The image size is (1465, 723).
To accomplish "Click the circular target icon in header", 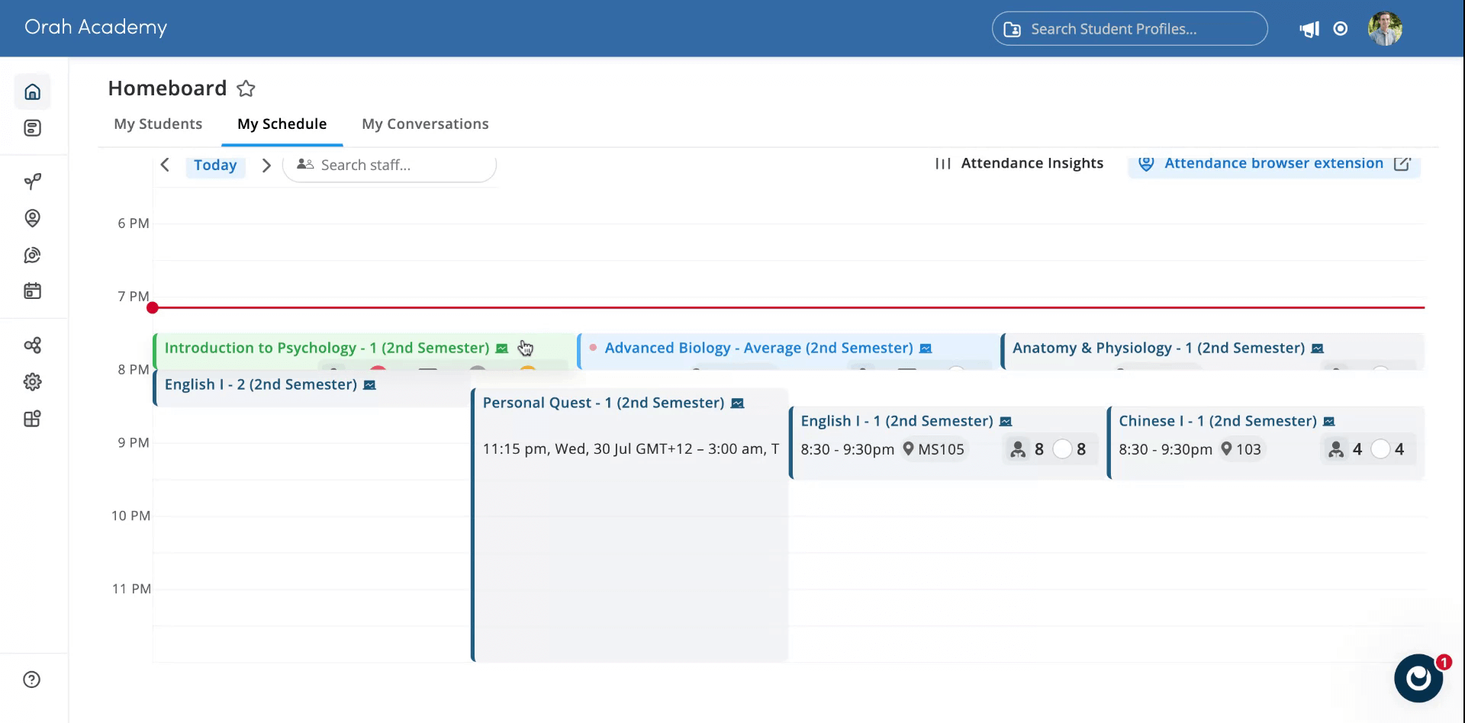I will 1341,29.
